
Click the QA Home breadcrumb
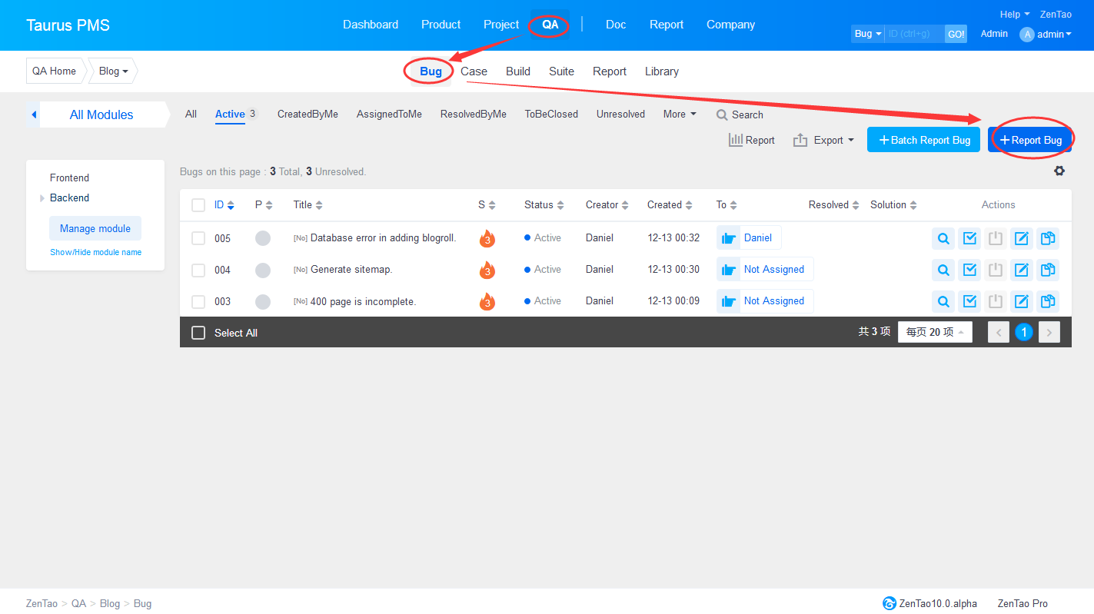coord(54,71)
